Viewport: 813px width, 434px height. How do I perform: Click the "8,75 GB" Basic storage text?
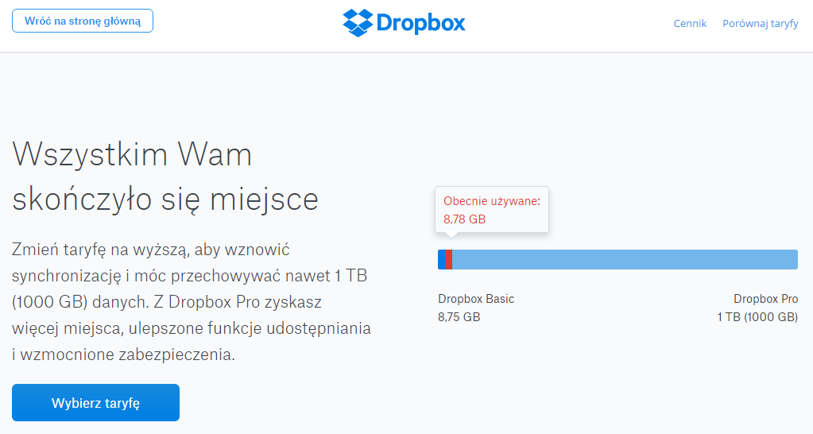(x=459, y=317)
